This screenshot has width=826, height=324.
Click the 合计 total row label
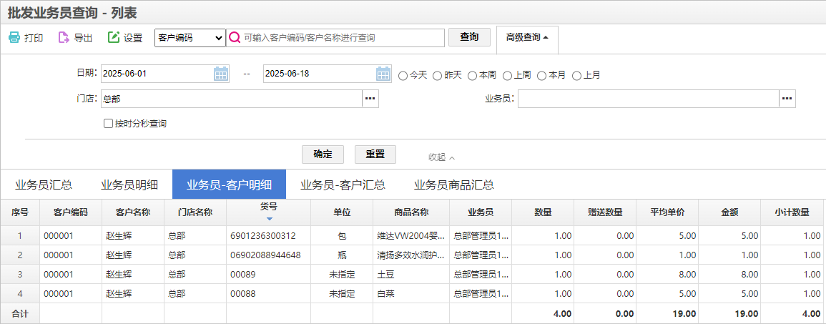(20, 313)
